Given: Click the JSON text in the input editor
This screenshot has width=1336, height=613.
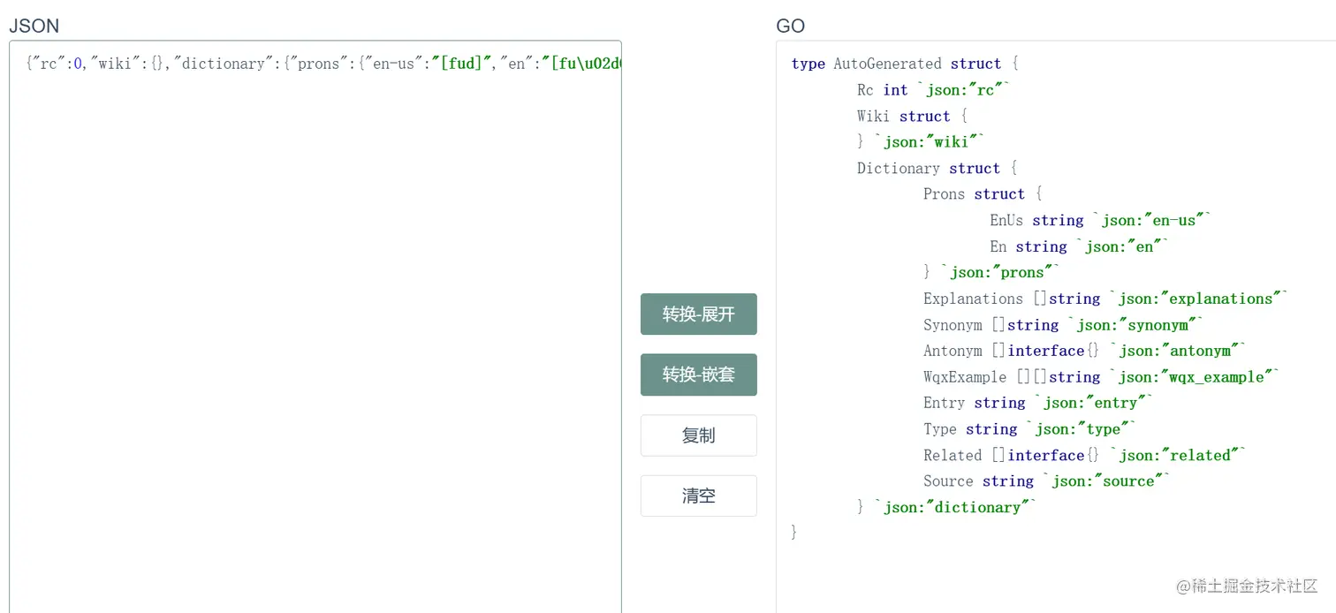Looking at the screenshot, I should tap(323, 64).
